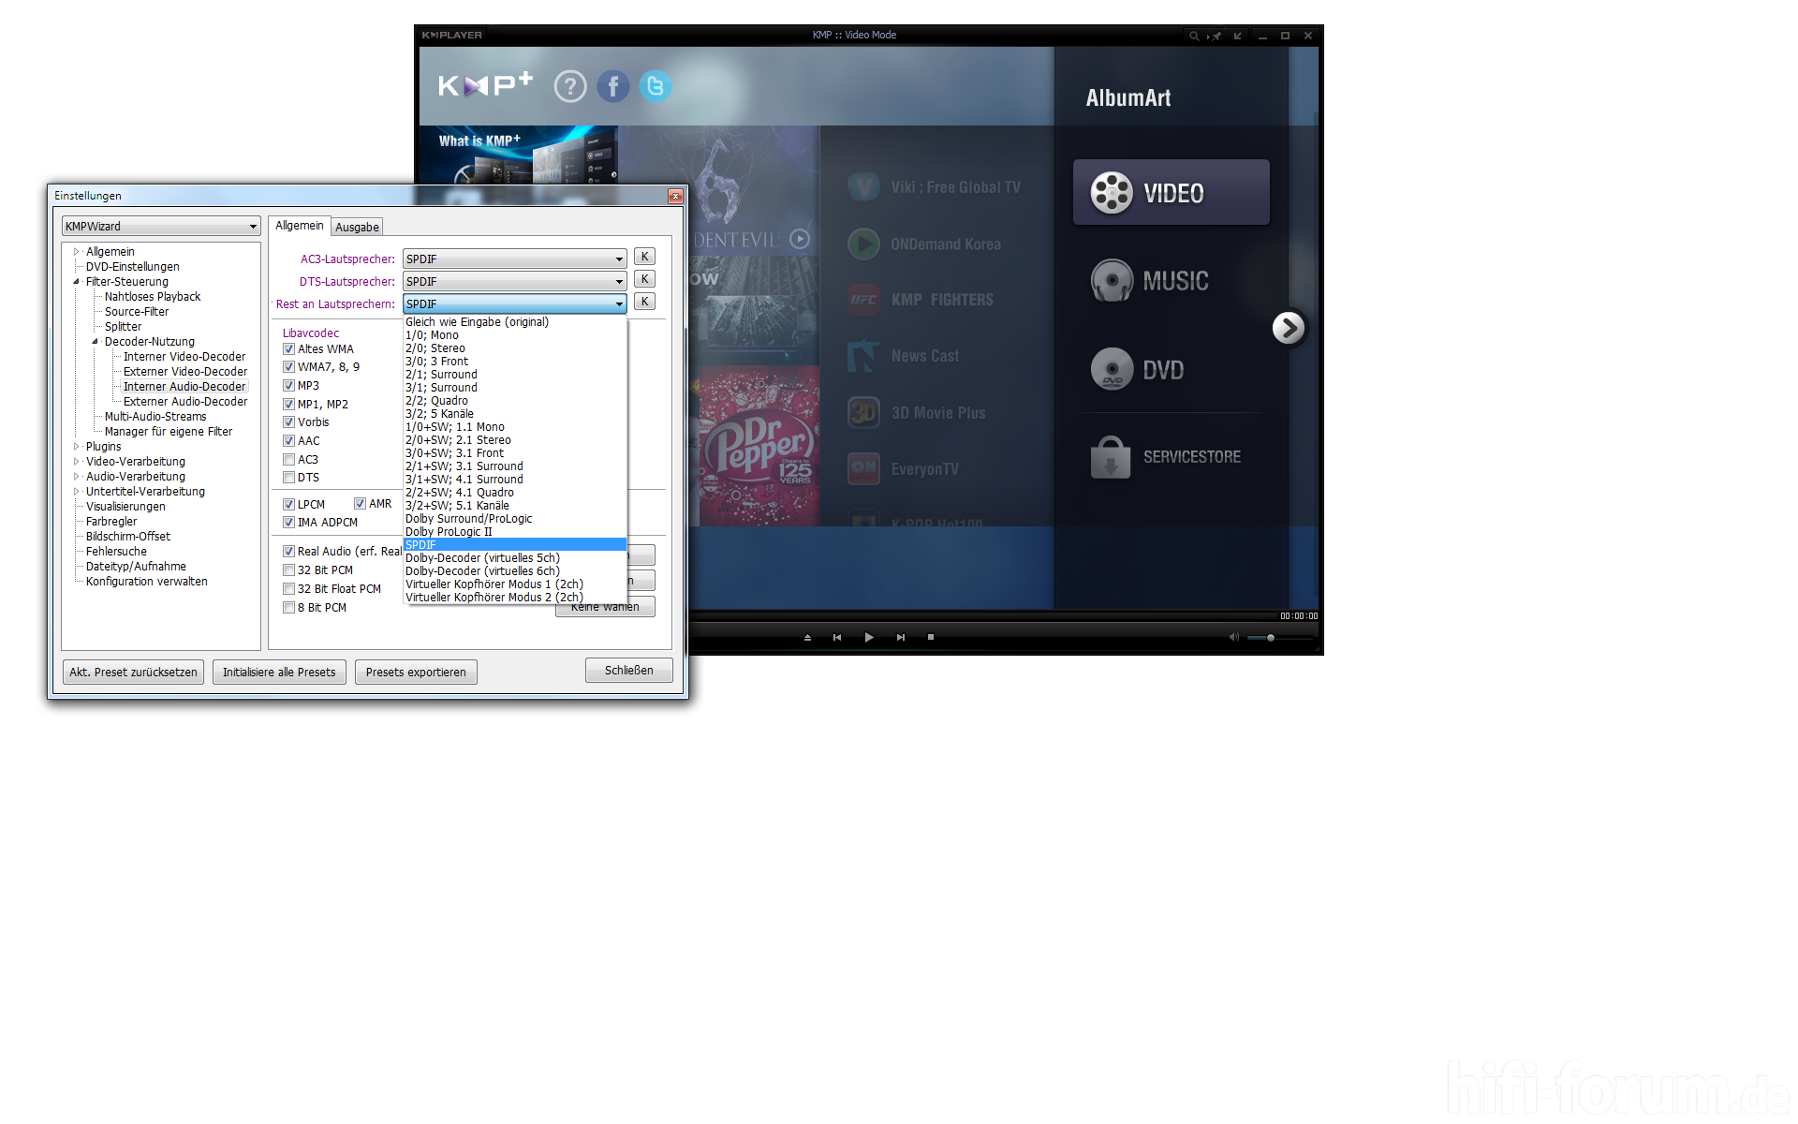Viewport: 1798px width, 1124px height.
Task: Click the compact mode arrow icon in the title bar
Action: (1238, 36)
